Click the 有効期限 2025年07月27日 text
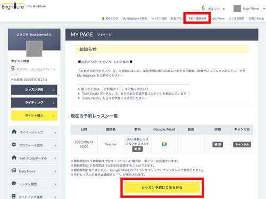Viewport: 266px width, 199px height. [29, 80]
